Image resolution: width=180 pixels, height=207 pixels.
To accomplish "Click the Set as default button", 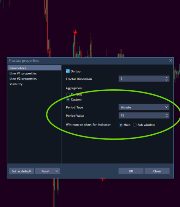I will [x=21, y=171].
